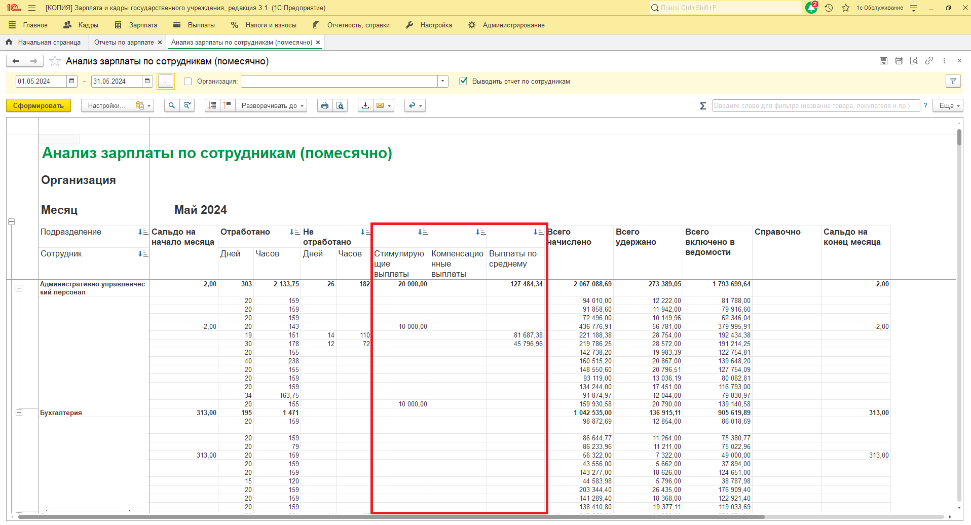Open the Выплаты menu
The image size is (971, 525).
tap(194, 25)
